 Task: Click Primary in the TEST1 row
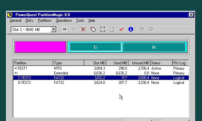pyautogui.click(x=179, y=68)
